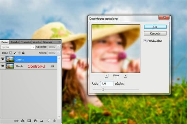Hide the Capa 1 layer

[x=3, y=59]
